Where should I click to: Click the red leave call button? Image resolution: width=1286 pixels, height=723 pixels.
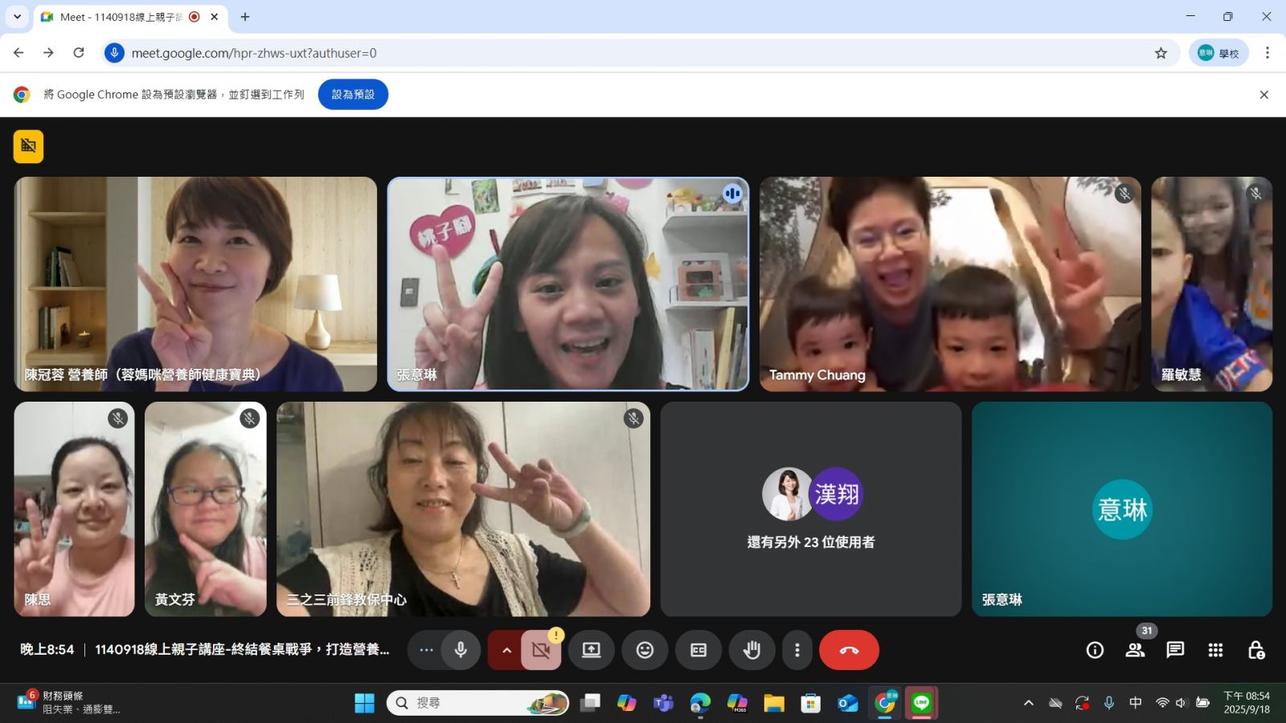[x=849, y=650]
